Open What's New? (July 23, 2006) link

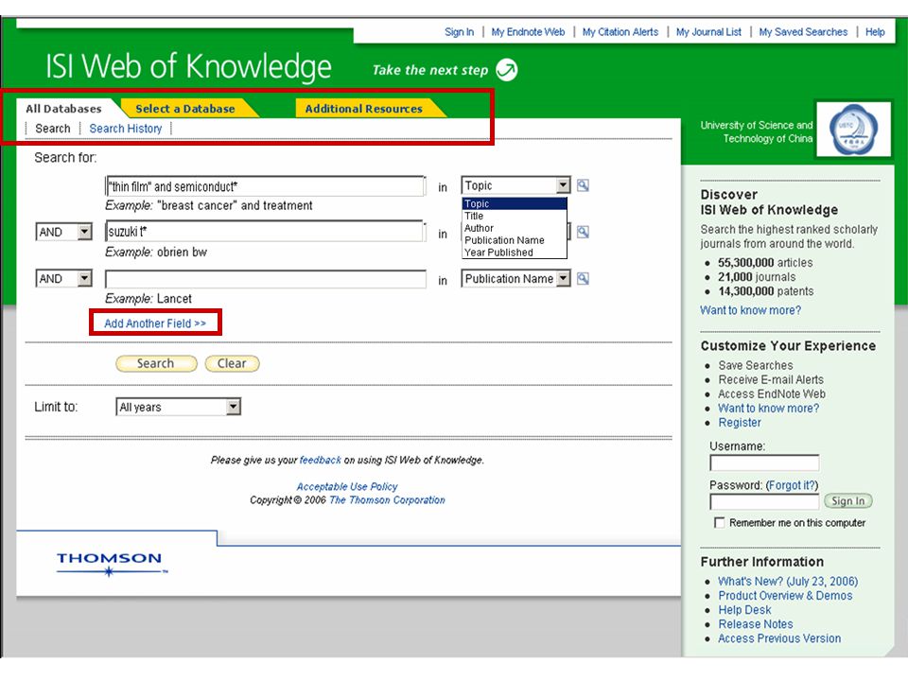point(788,582)
